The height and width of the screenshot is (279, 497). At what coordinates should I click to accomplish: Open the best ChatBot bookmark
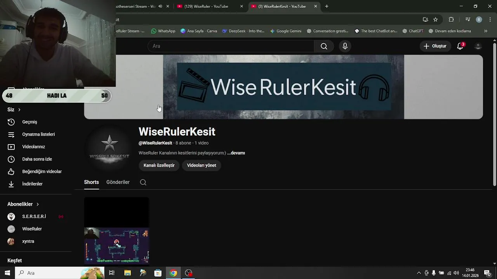tap(376, 31)
